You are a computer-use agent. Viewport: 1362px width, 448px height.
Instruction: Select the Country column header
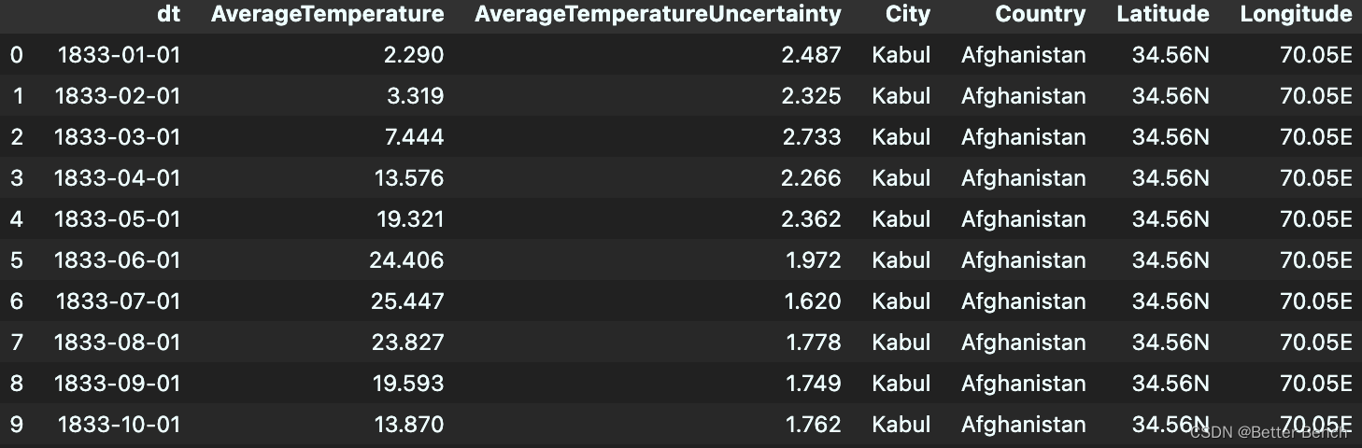tap(1040, 14)
